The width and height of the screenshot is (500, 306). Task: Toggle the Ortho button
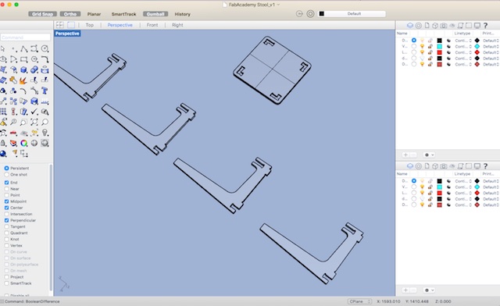point(70,14)
